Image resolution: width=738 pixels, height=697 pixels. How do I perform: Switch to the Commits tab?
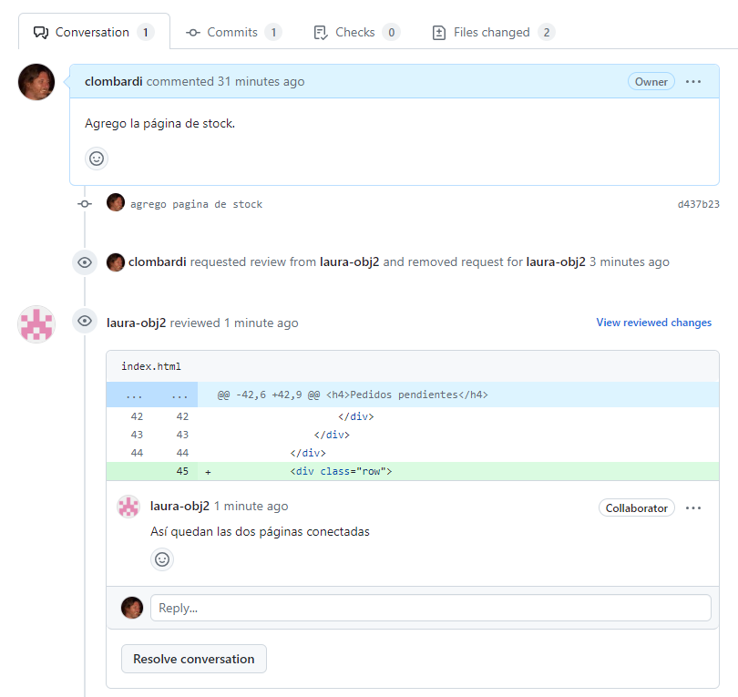(232, 32)
